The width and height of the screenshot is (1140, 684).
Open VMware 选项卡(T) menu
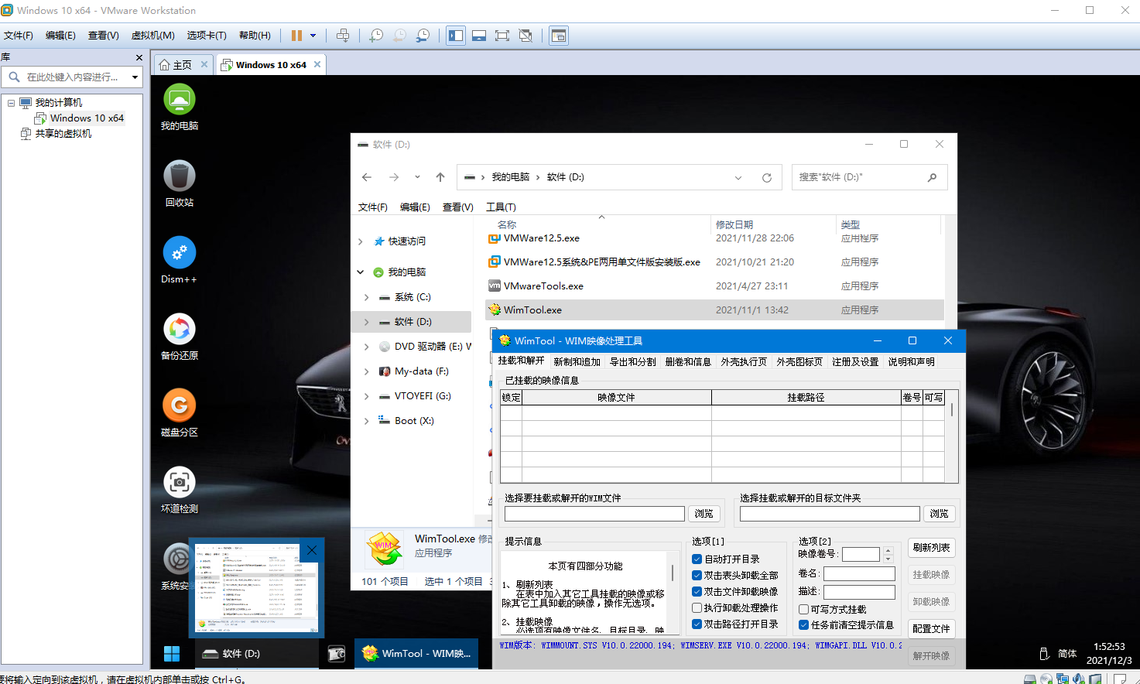pyautogui.click(x=207, y=36)
